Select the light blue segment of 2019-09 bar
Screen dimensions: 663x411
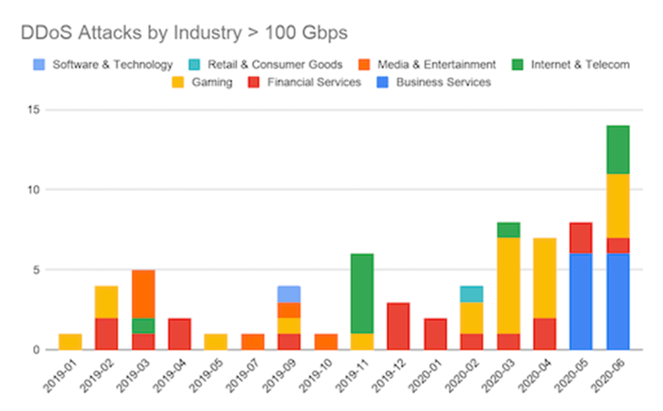(x=289, y=294)
